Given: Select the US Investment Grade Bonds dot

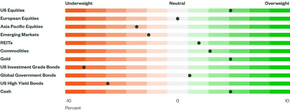Looking at the screenshot, I should (x=84, y=67).
